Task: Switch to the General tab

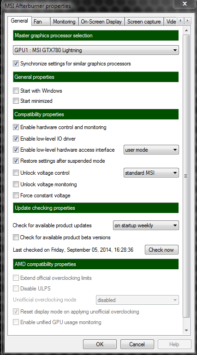Action: (19, 21)
